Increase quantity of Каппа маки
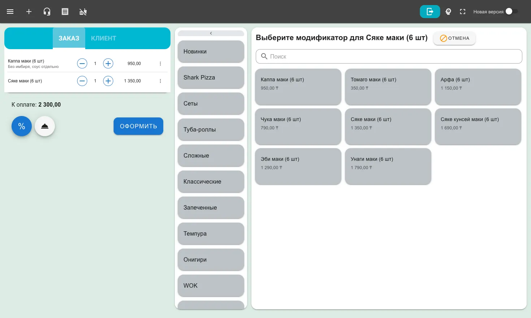The image size is (531, 318). [108, 64]
